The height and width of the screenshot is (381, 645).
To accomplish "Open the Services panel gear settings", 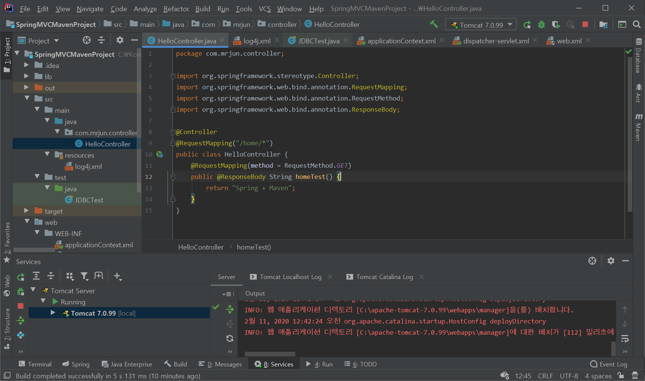I will (611, 261).
